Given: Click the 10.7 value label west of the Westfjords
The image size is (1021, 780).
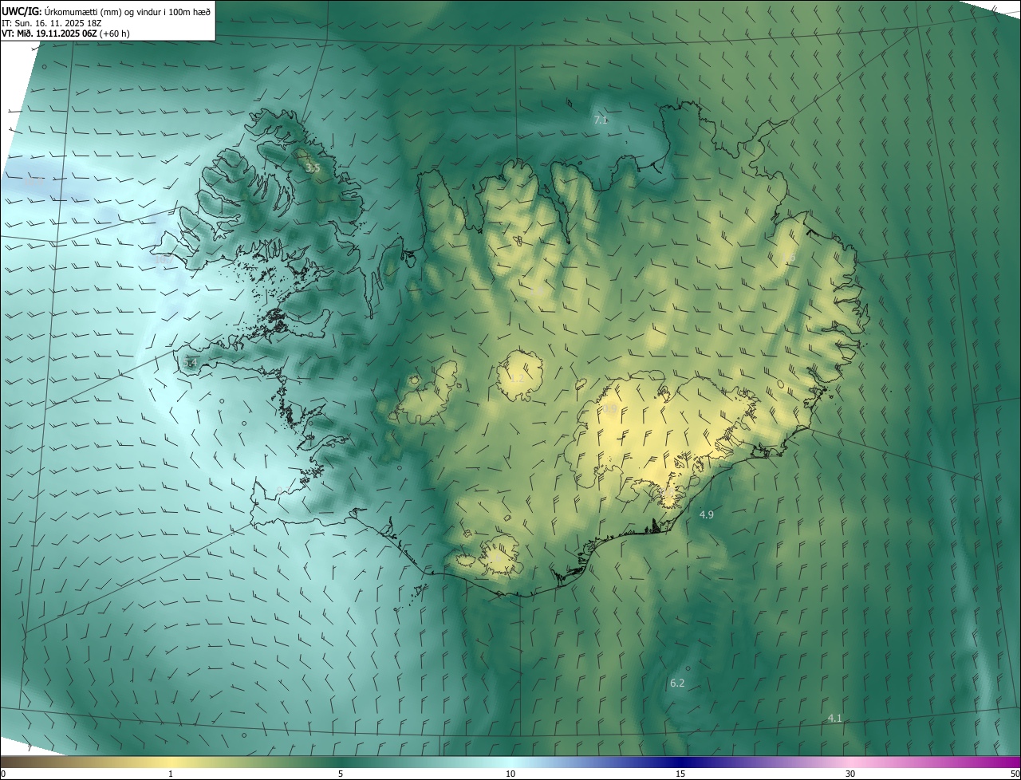Looking at the screenshot, I should coord(164,258).
